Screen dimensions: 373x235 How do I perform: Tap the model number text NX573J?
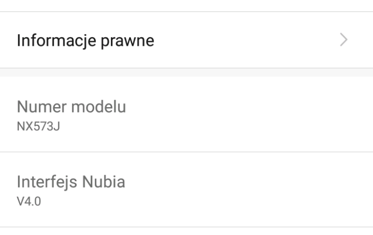(38, 127)
